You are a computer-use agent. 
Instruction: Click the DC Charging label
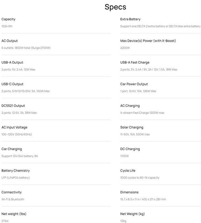[x=130, y=149]
